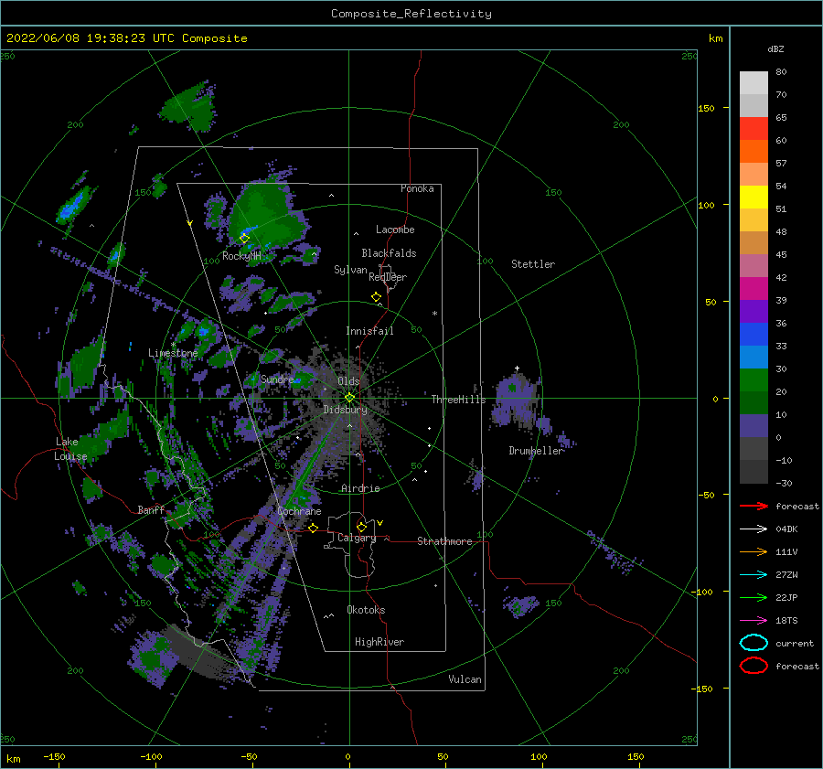Click the RedDeer label
Screen dimensions: 823x769
[x=388, y=277]
